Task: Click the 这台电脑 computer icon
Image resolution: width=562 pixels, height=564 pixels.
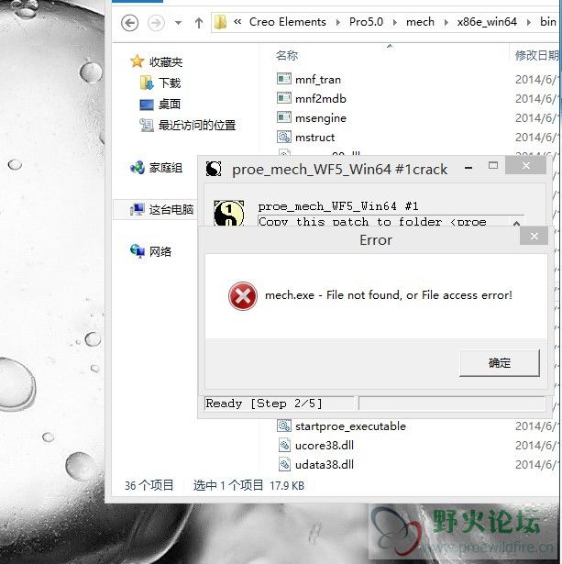Action: pos(137,209)
